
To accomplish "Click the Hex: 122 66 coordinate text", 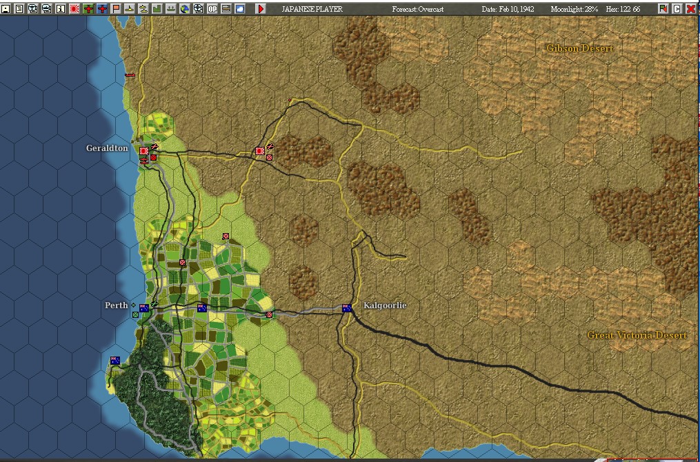I will click(x=623, y=9).
